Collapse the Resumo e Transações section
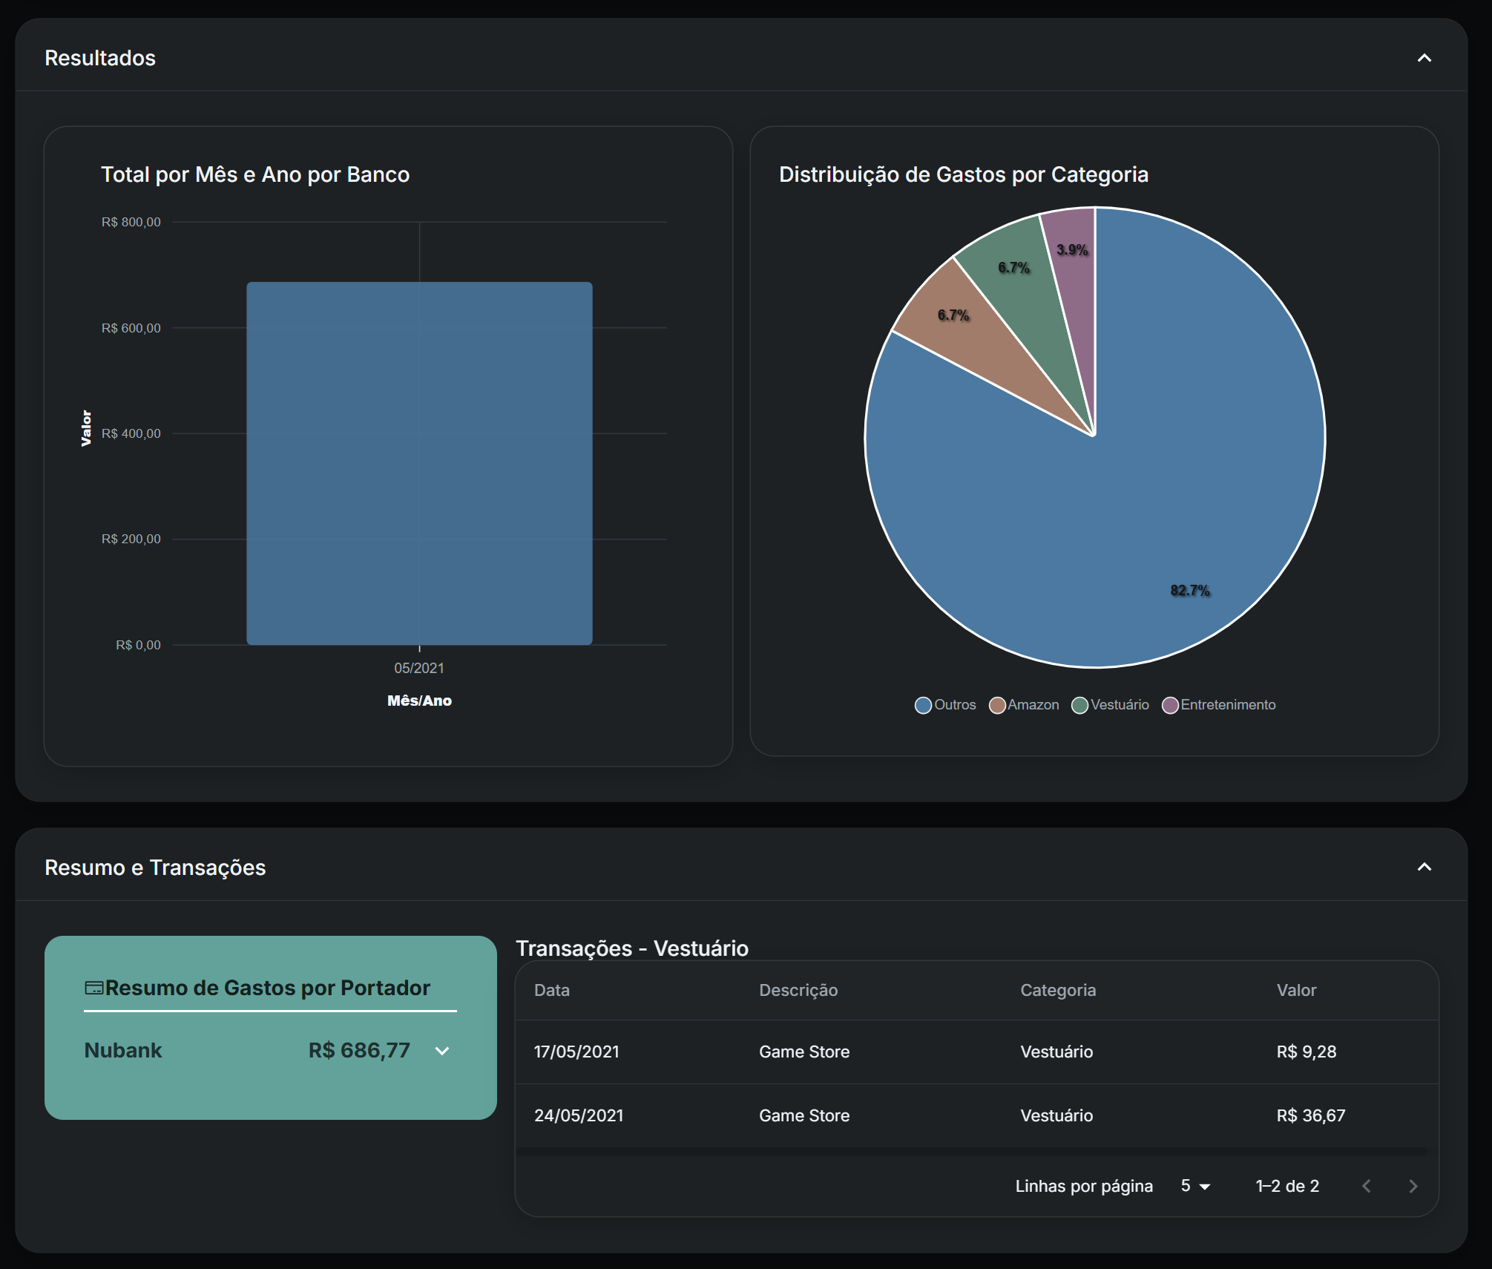The image size is (1492, 1269). (1424, 867)
